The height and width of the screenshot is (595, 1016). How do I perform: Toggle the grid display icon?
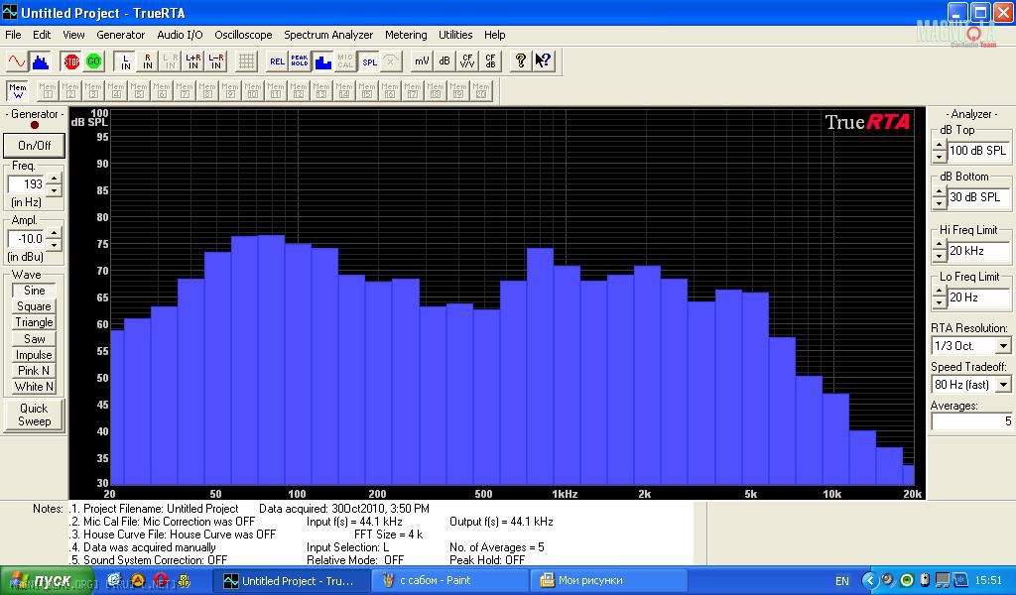[x=246, y=61]
